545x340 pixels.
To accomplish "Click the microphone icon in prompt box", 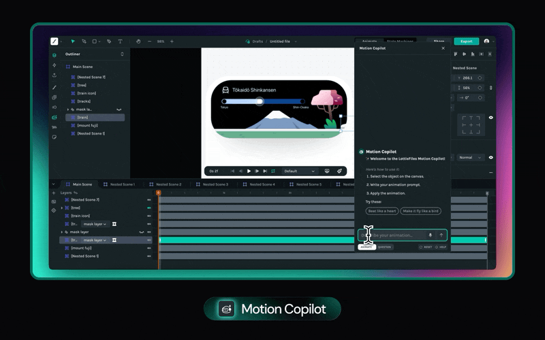I will tap(430, 235).
